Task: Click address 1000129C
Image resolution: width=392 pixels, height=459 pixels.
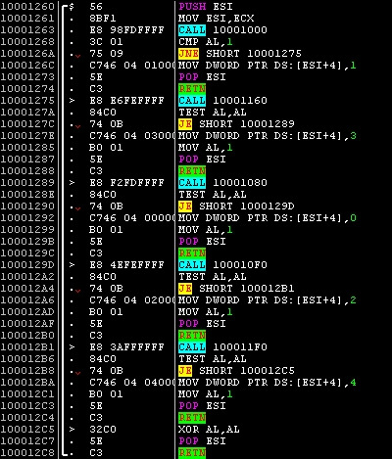Action: pyautogui.click(x=27, y=252)
